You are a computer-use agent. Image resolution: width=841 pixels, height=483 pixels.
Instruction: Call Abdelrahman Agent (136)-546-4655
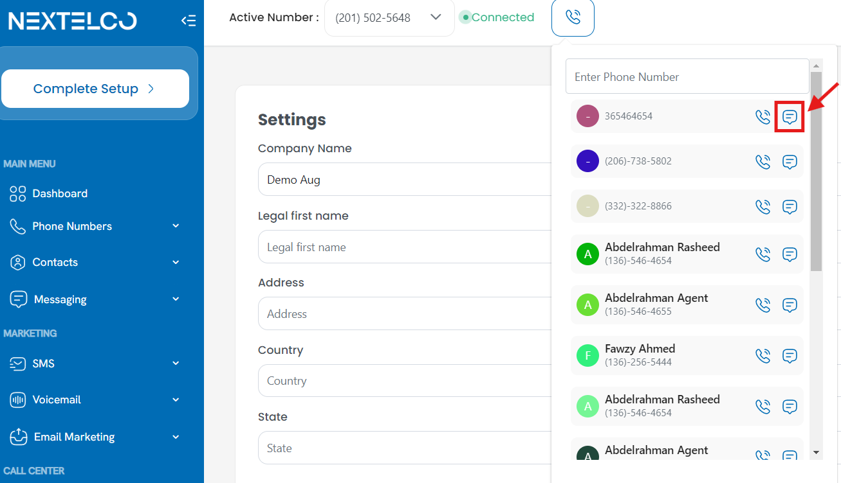[x=762, y=305]
